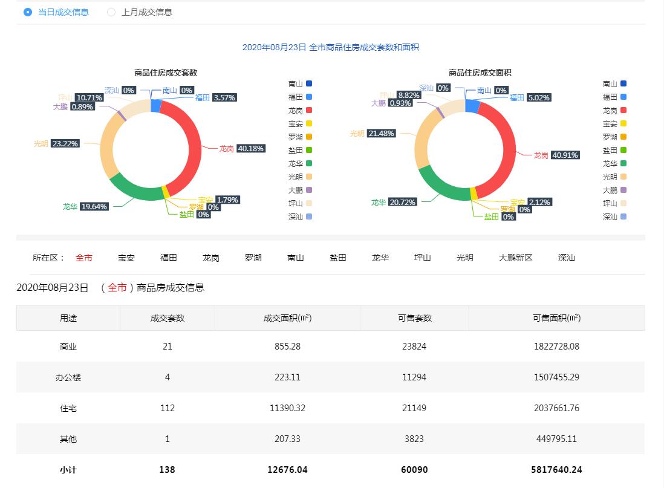Switch to 福田 district filter
This screenshot has width=664, height=488.
click(x=169, y=258)
